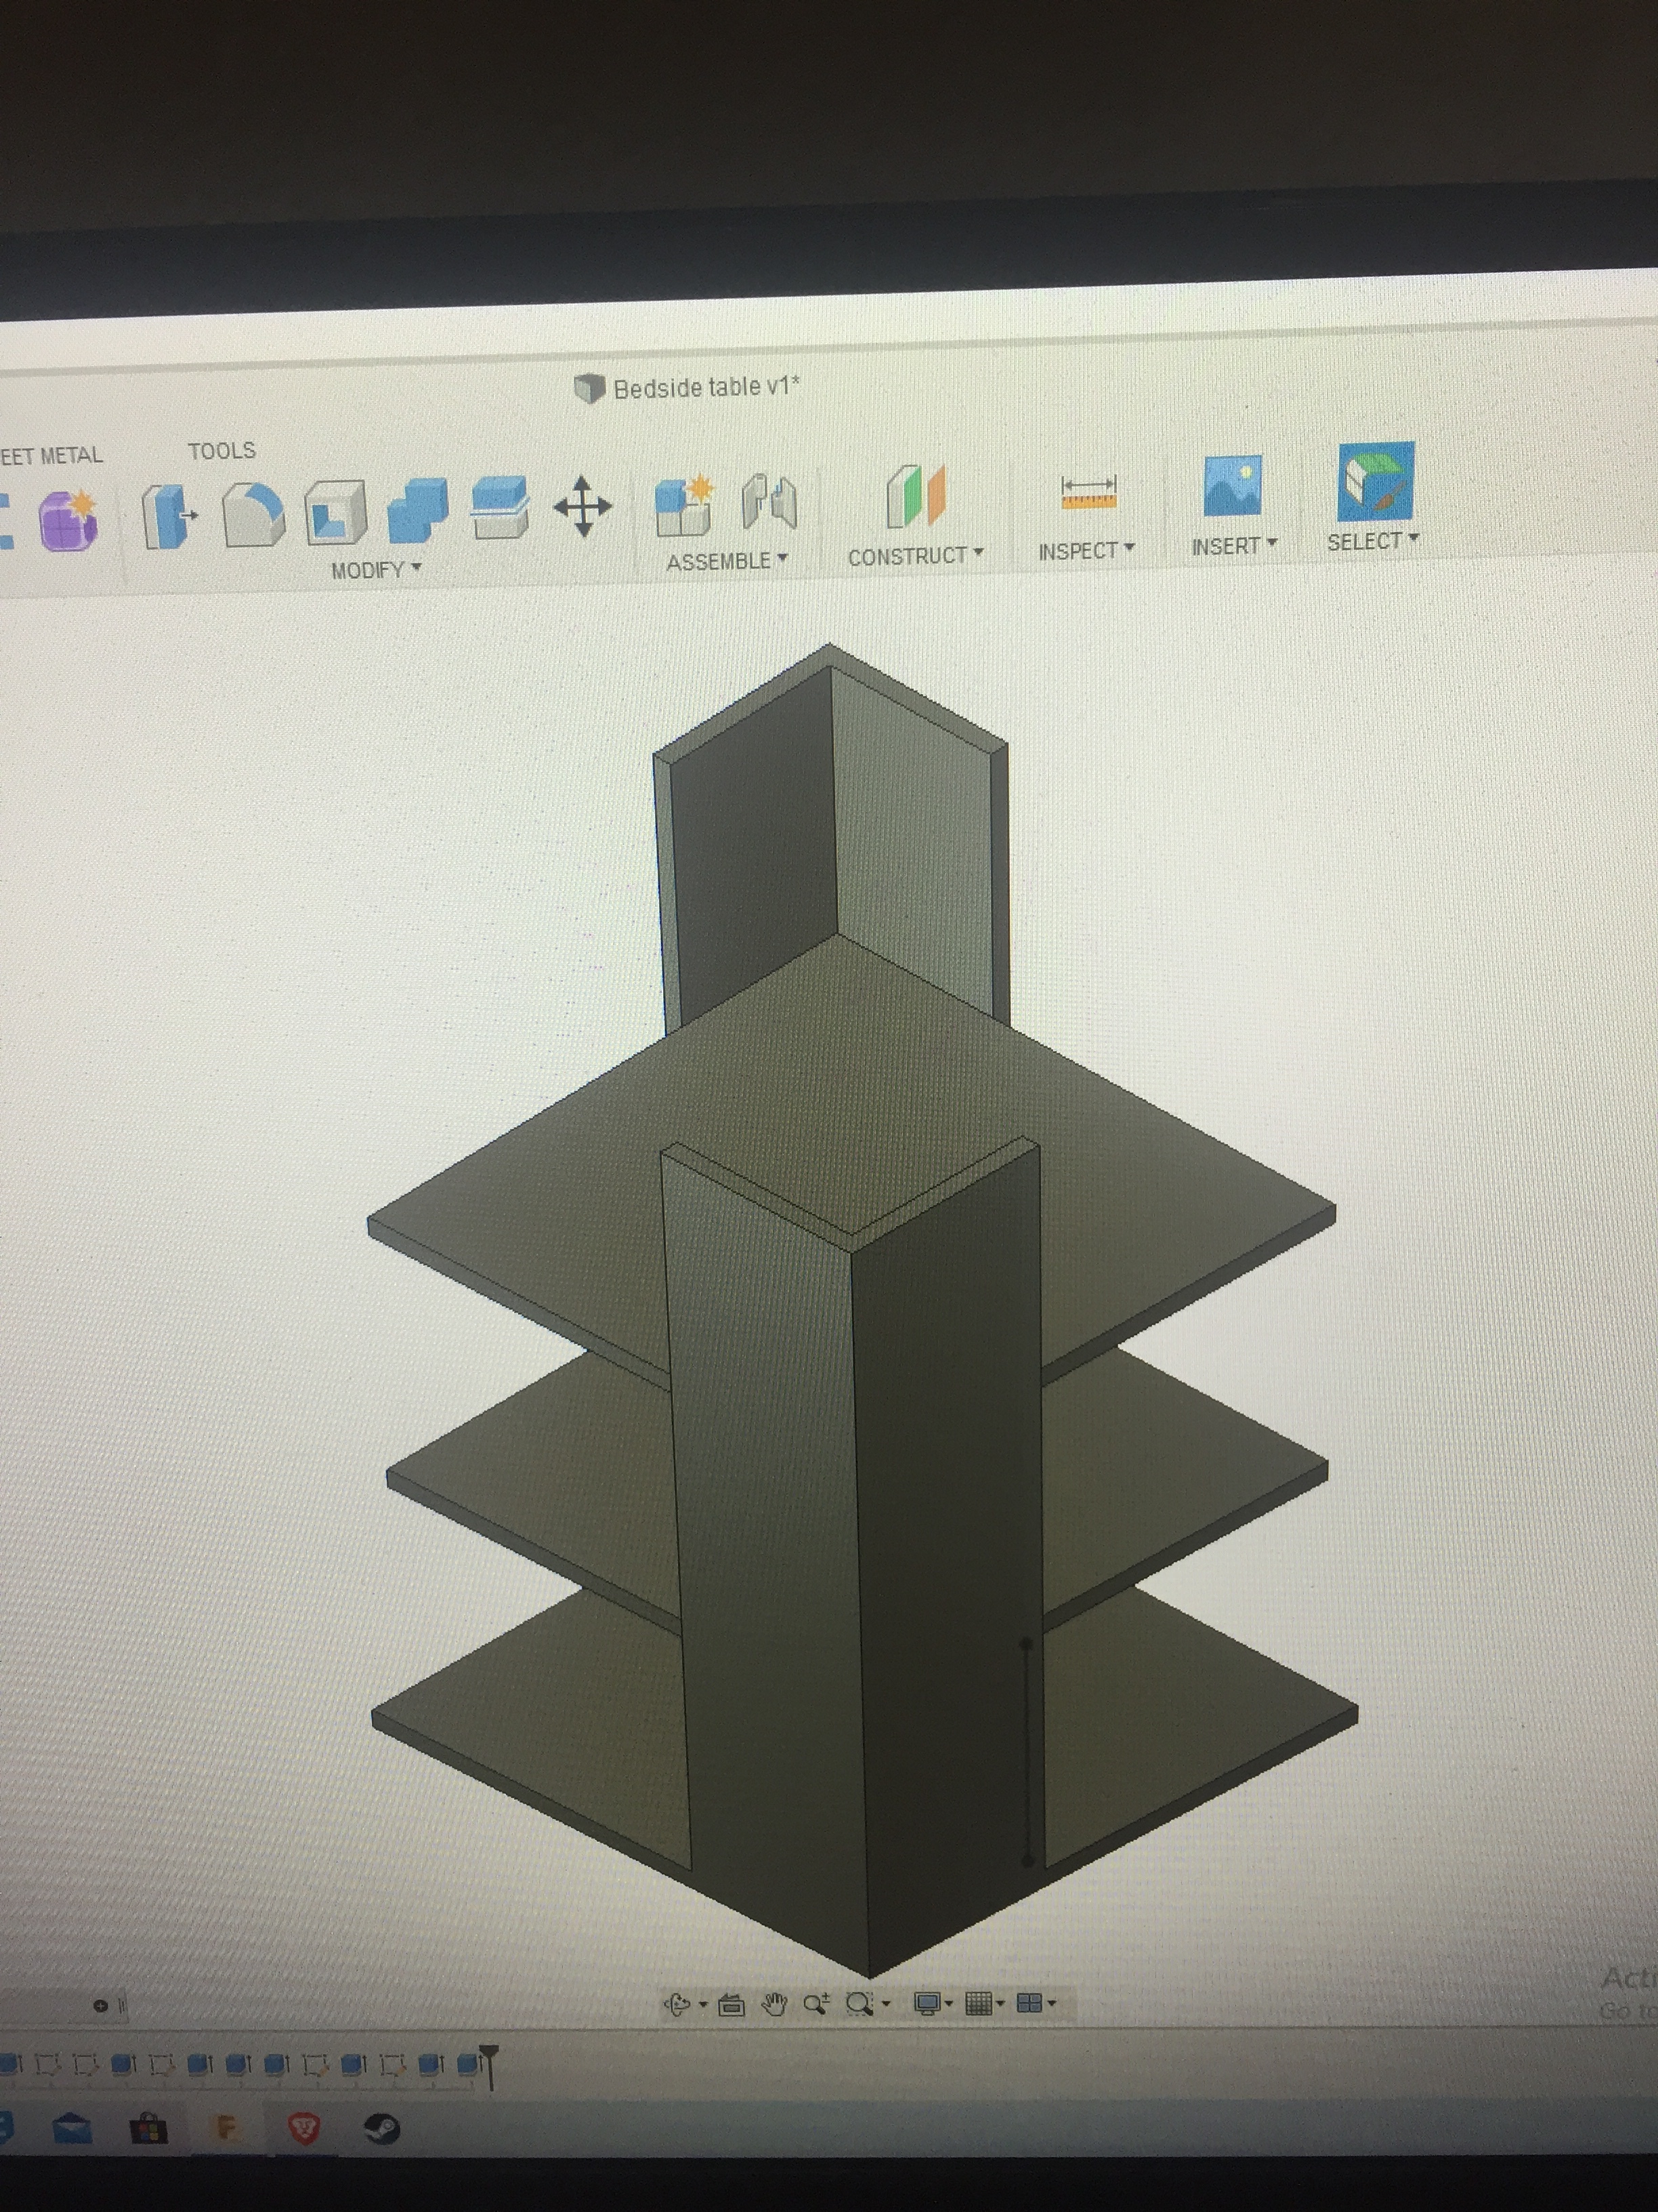
Task: Click the Insert image icon
Action: point(1232,486)
